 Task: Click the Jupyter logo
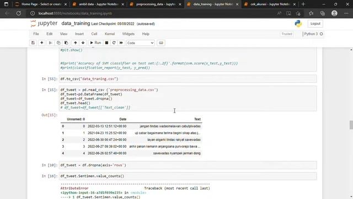tap(44, 23)
